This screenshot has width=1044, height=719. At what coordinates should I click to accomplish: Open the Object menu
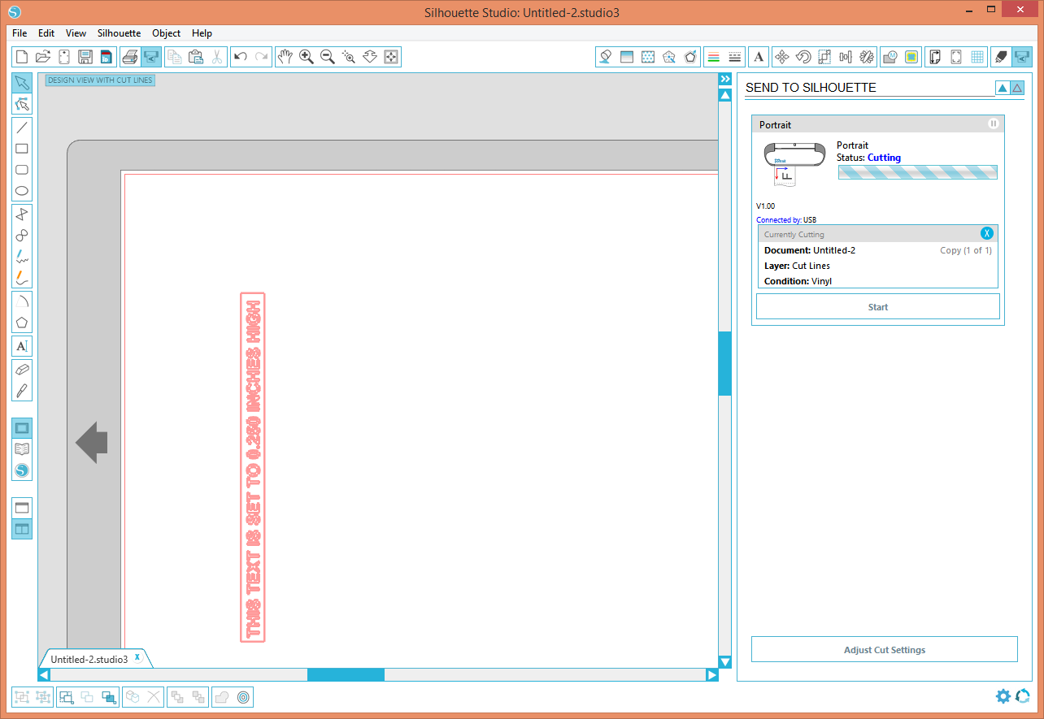[167, 33]
